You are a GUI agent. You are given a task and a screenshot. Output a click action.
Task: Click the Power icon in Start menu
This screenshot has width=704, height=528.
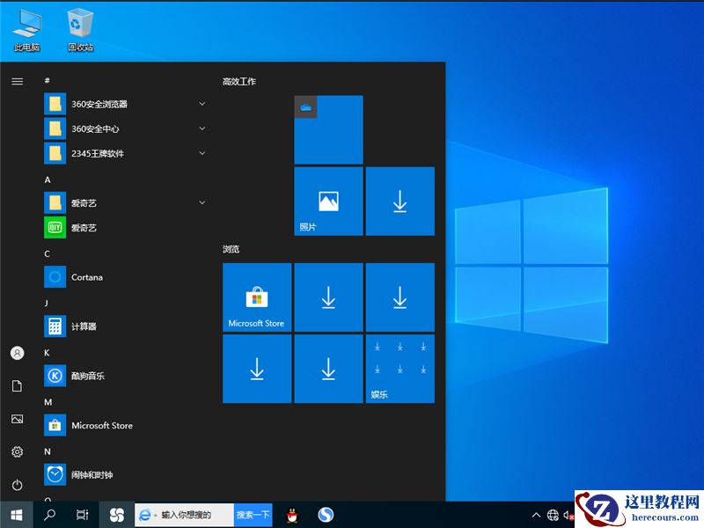[x=17, y=486]
